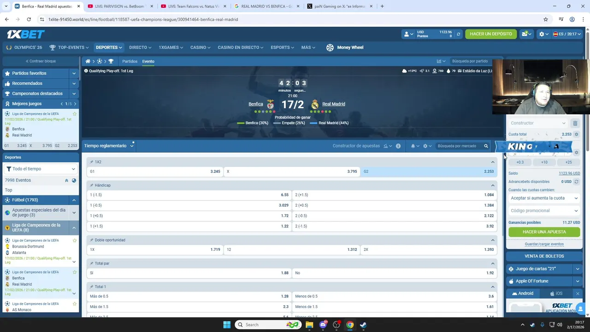Click the previous arrow in Mejores juegos
The width and height of the screenshot is (590, 332).
[62, 104]
